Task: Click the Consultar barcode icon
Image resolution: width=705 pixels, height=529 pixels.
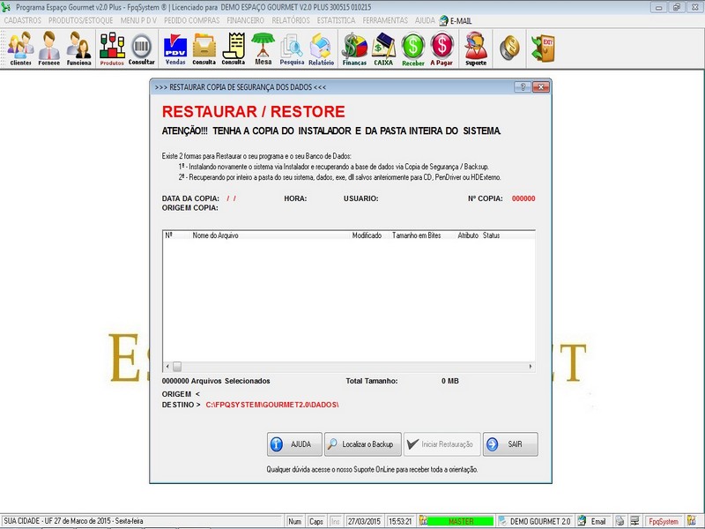Action: click(142, 48)
